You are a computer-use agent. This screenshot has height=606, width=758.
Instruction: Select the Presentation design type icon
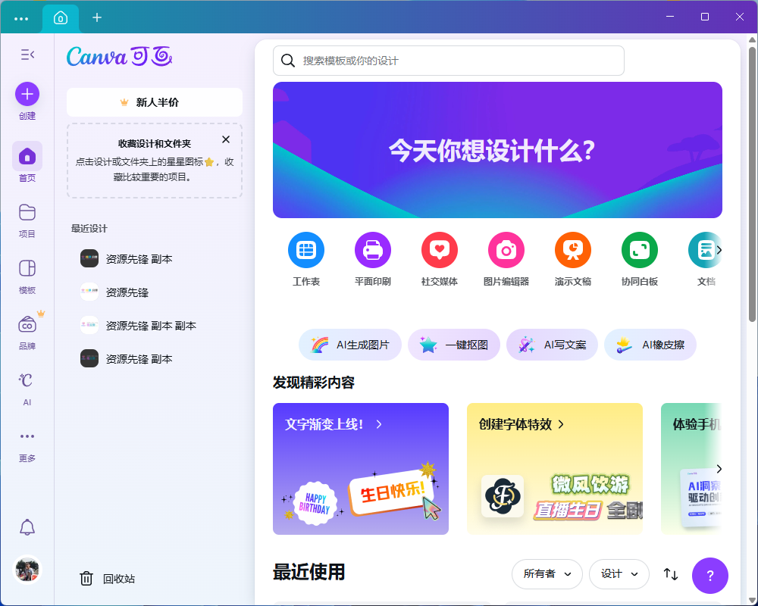pos(573,250)
